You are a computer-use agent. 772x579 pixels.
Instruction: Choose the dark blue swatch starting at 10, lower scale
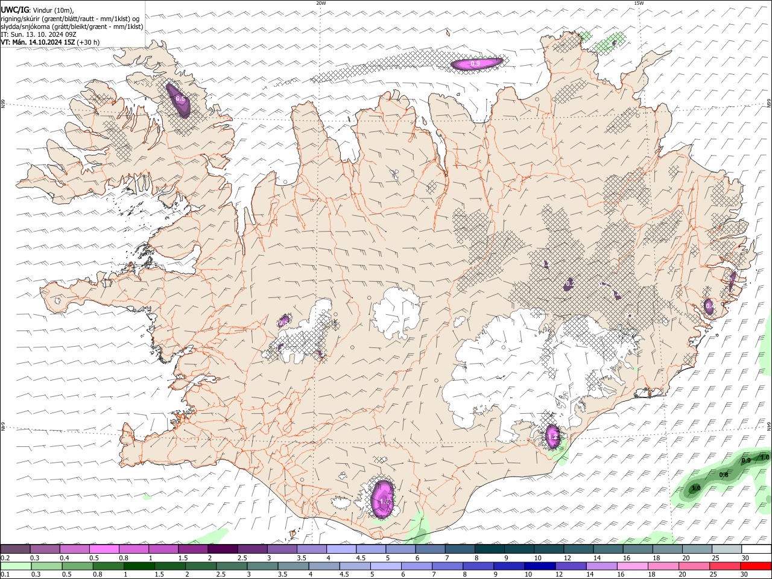(x=539, y=566)
